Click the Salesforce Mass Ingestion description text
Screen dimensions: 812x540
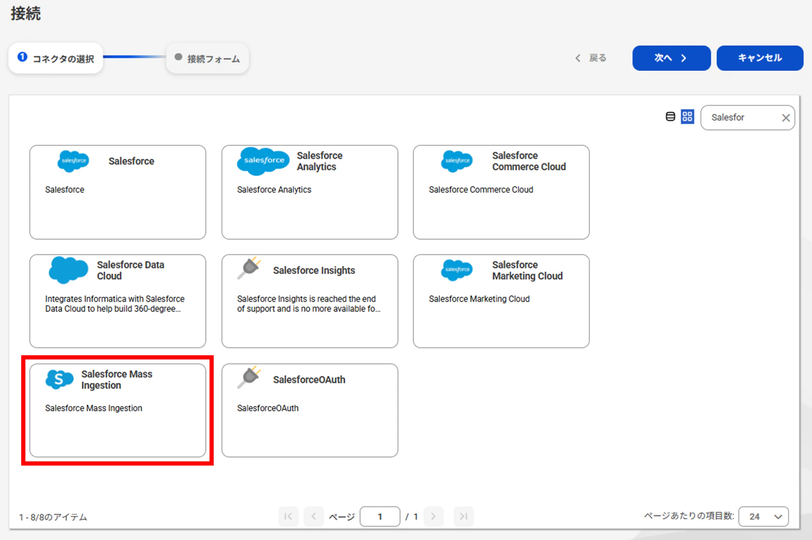[x=94, y=408]
